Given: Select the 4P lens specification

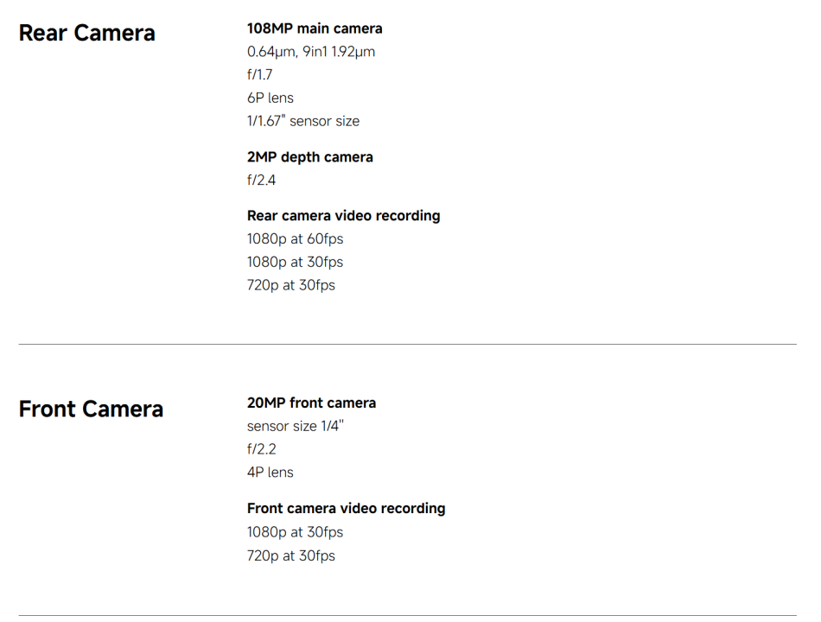Looking at the screenshot, I should (270, 473).
